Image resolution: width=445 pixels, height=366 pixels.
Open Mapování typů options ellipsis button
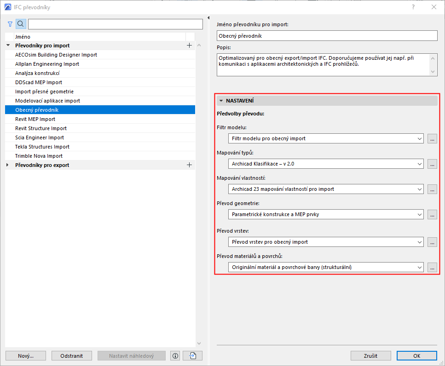(x=432, y=164)
